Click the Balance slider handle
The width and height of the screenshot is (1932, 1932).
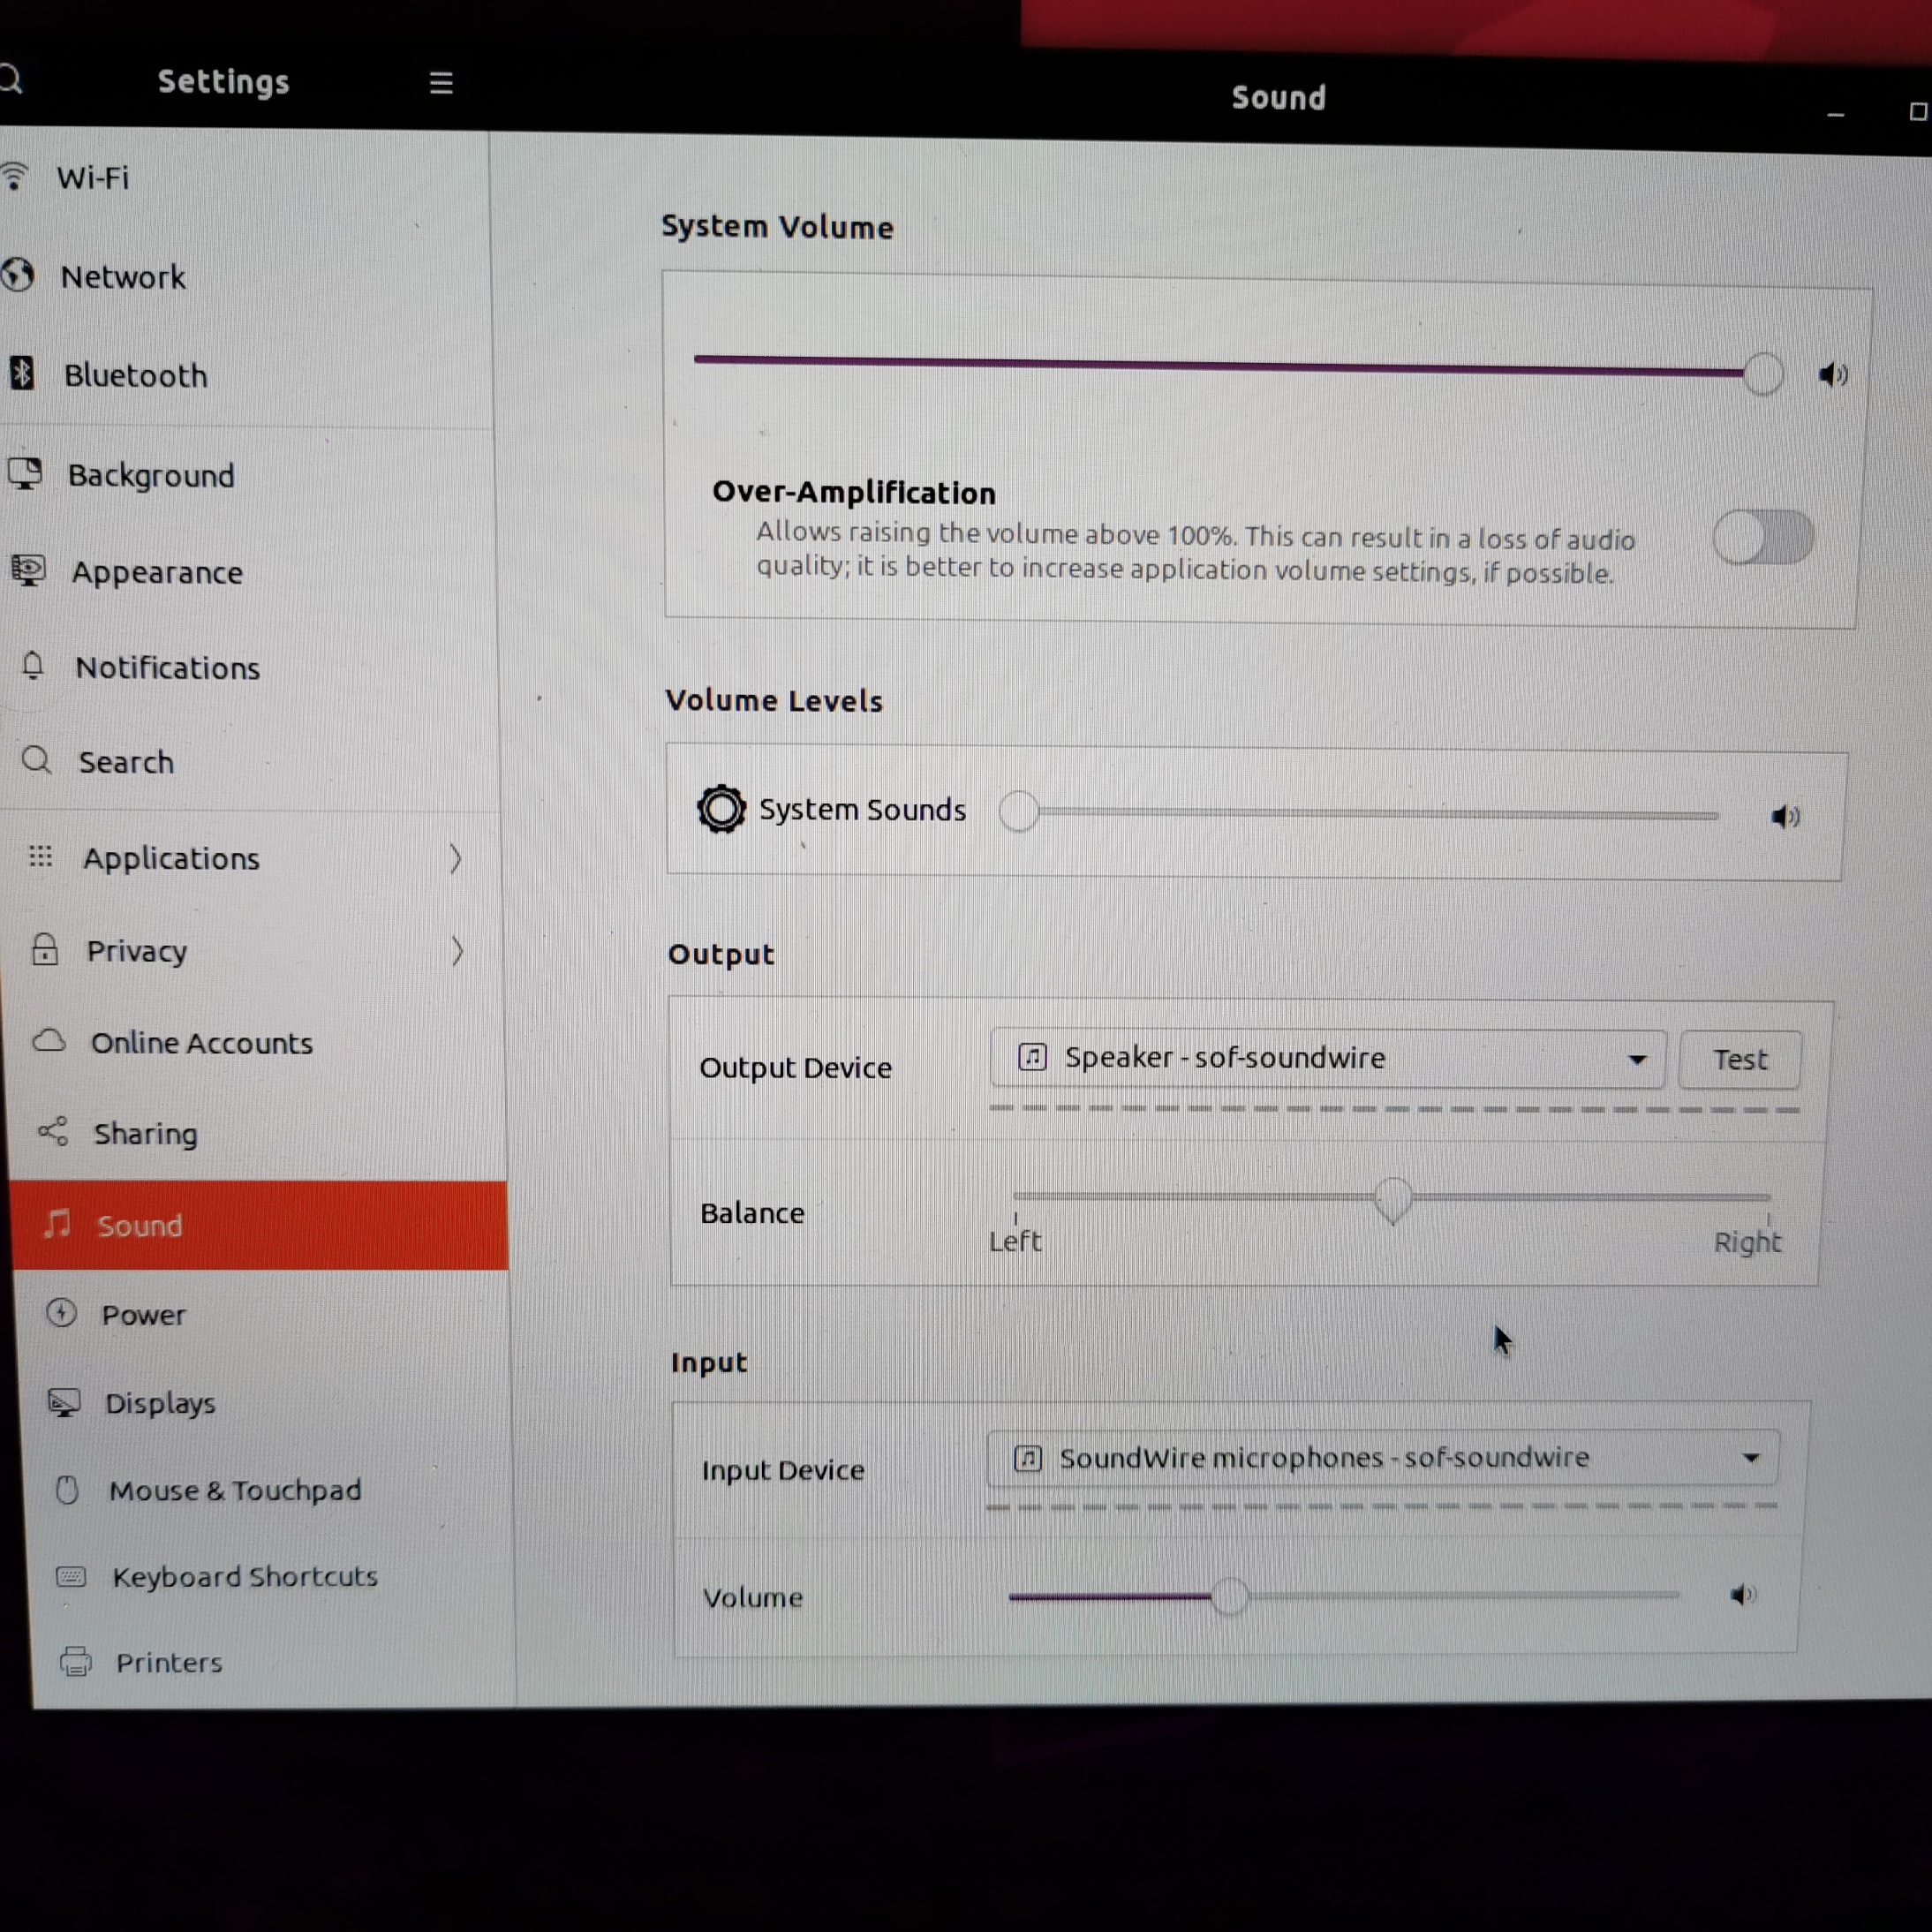(x=1393, y=1197)
